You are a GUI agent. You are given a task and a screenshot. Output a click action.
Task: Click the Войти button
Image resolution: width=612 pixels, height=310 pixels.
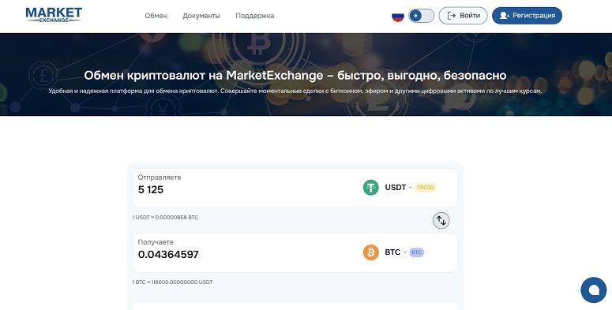point(463,16)
